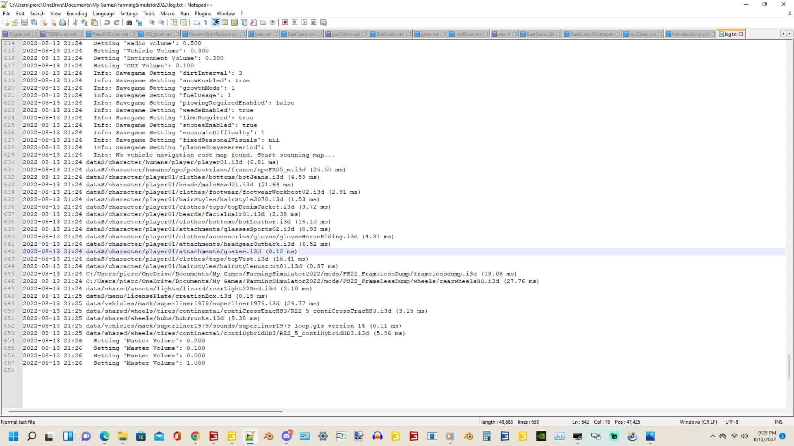Open Find with the binoculars icon
The image size is (794, 446).
click(129, 22)
